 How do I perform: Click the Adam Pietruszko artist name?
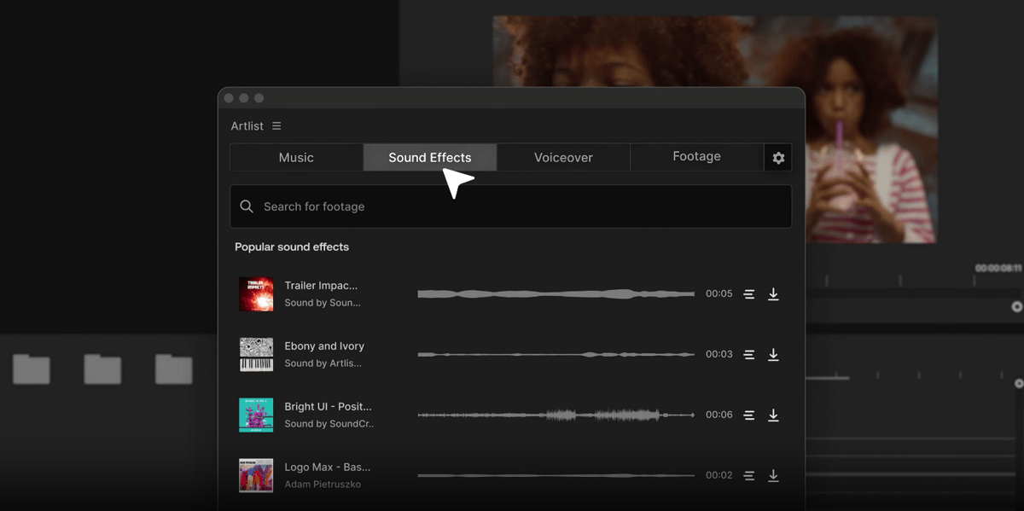323,485
